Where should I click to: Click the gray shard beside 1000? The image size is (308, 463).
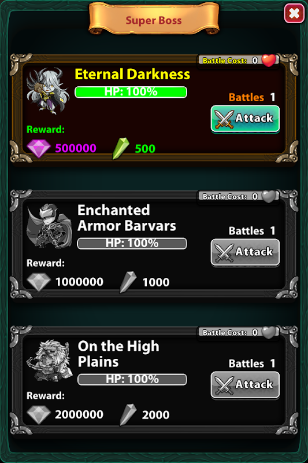[x=128, y=282]
